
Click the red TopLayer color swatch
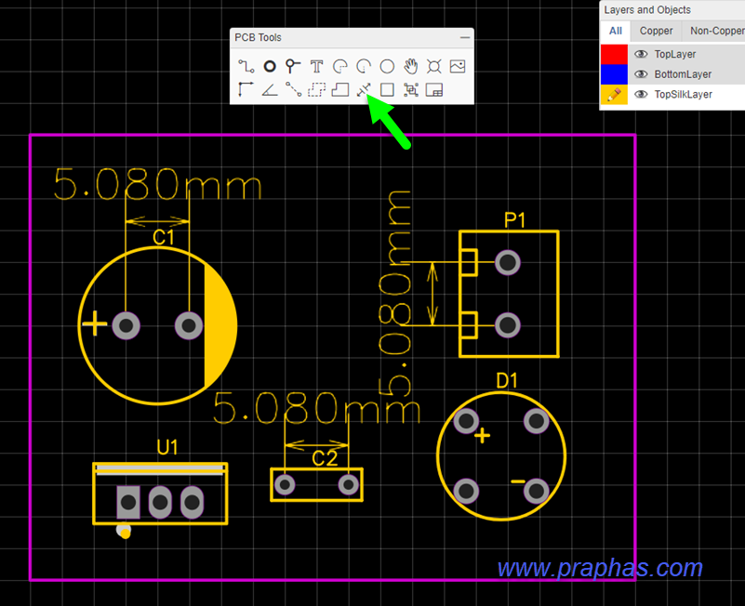[x=614, y=54]
